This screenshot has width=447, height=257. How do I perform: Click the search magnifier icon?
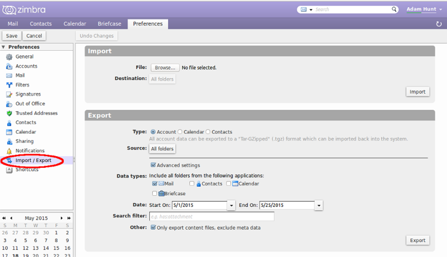(394, 9)
